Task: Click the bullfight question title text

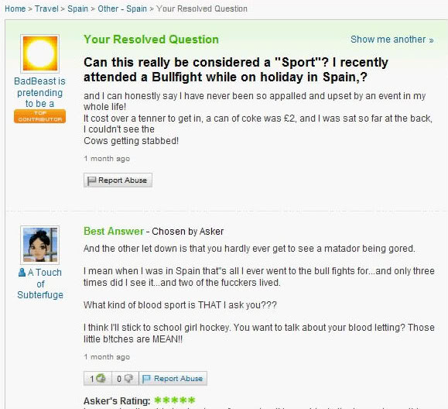Action: point(236,70)
